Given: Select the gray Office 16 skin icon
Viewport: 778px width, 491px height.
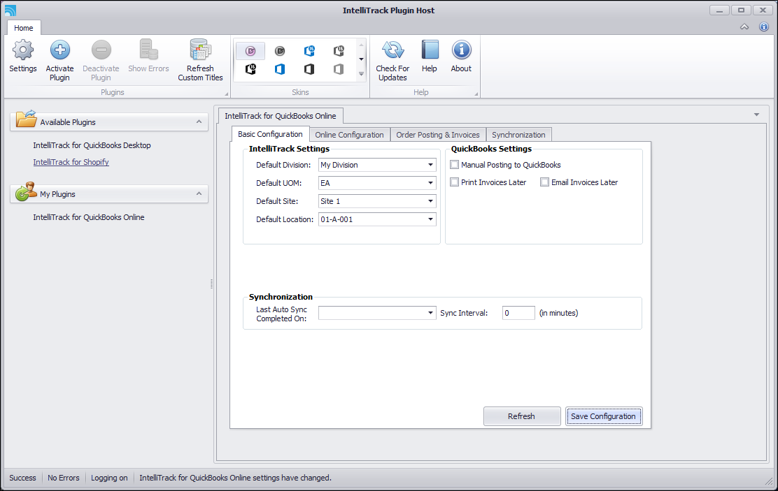Looking at the screenshot, I should pyautogui.click(x=339, y=50).
